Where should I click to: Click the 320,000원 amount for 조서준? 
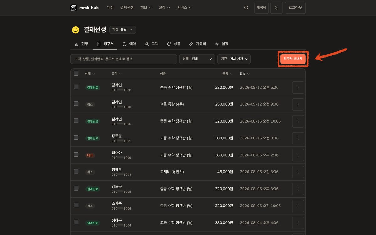[x=224, y=206]
